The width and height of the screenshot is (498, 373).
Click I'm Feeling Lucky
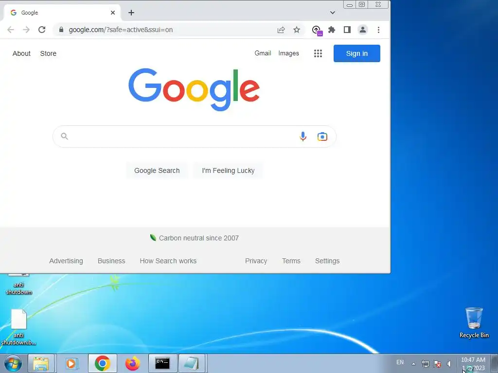[x=229, y=170]
